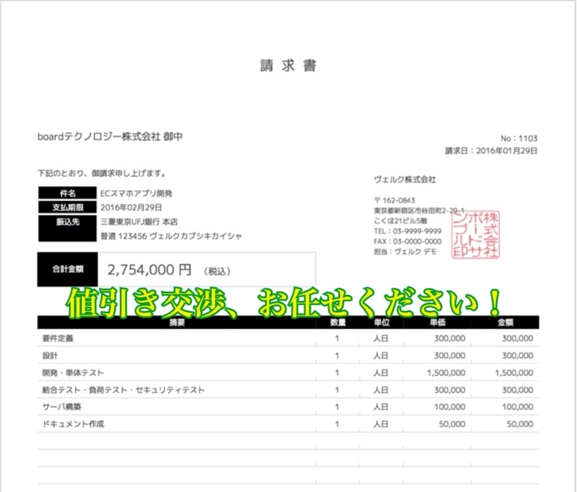
Task: Click the 合計金額 label box
Action: coord(68,270)
